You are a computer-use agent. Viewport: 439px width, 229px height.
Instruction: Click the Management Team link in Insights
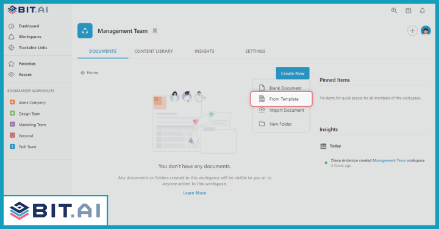(x=389, y=160)
